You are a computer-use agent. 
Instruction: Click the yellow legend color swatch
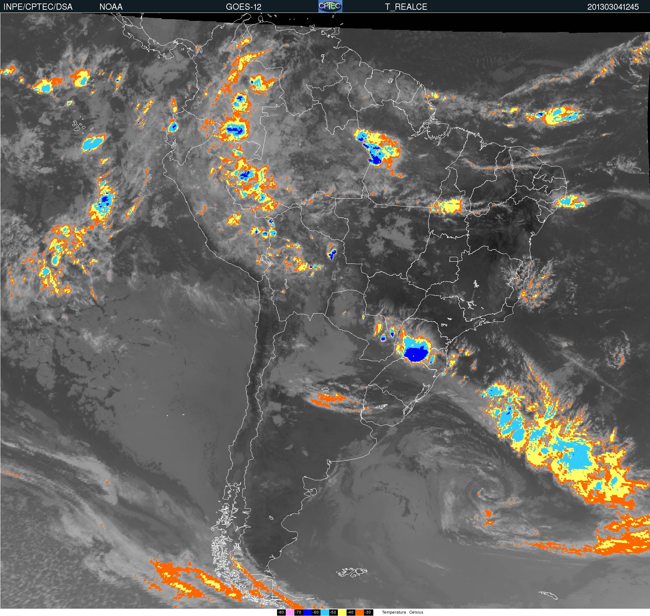(x=342, y=613)
